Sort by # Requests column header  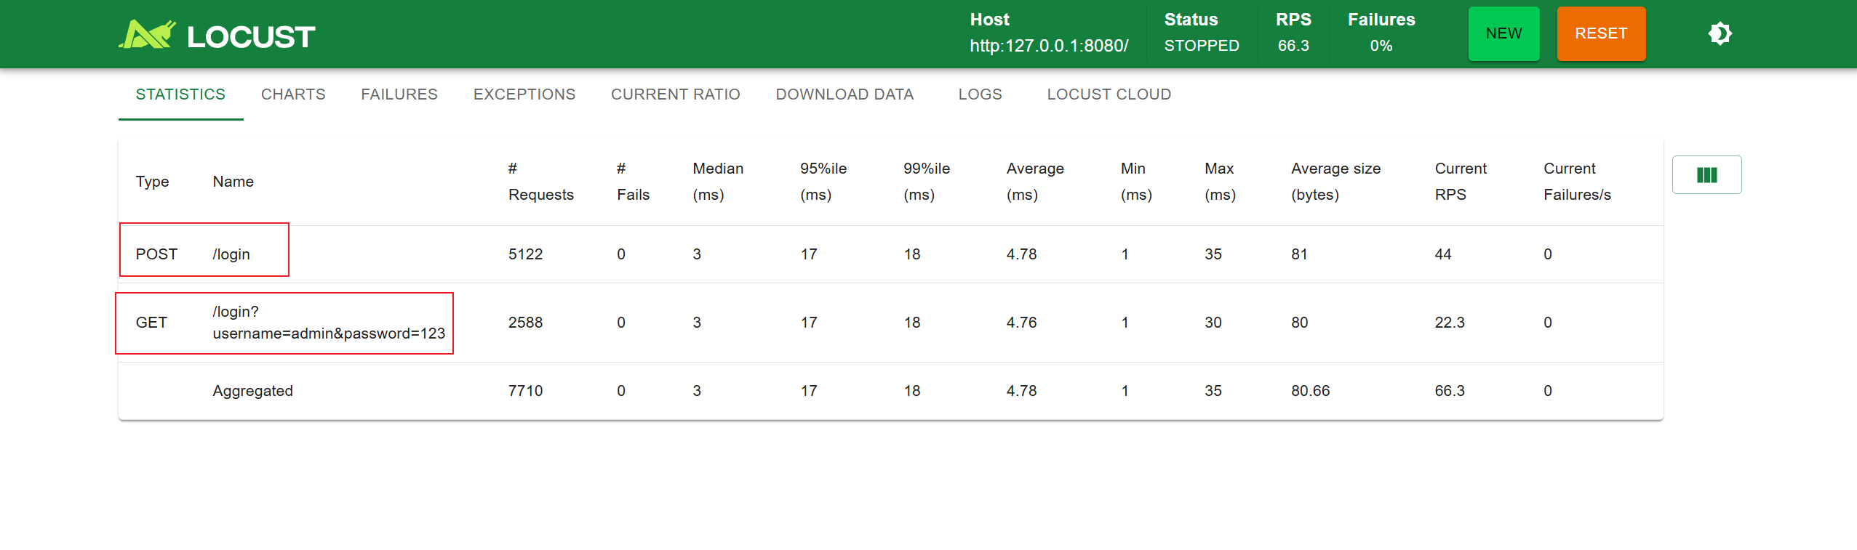point(540,182)
